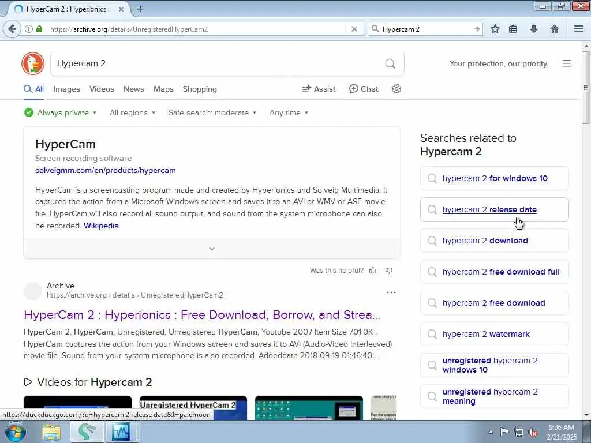
Task: Open the downloads arrow icon
Action: 534,29
